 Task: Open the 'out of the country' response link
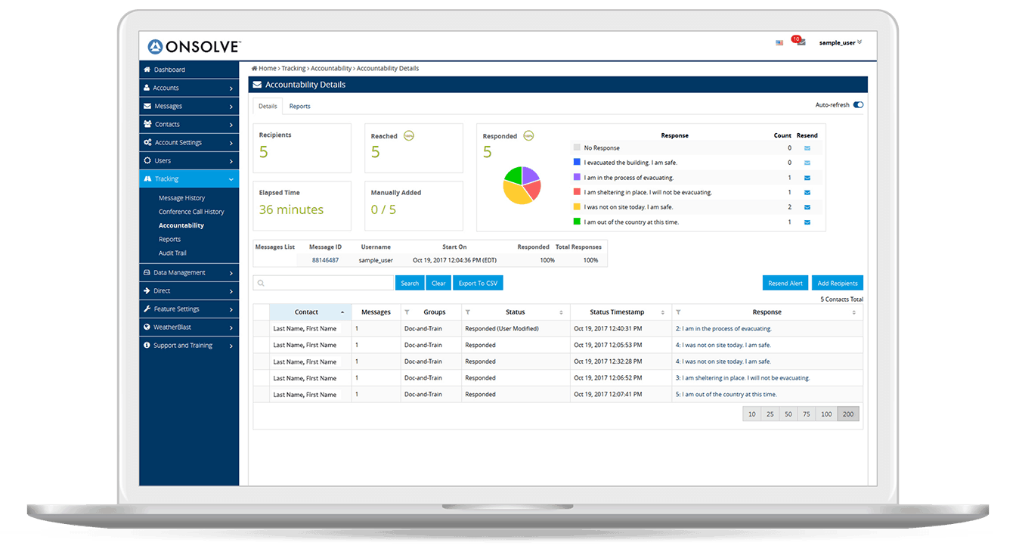pyautogui.click(x=726, y=395)
